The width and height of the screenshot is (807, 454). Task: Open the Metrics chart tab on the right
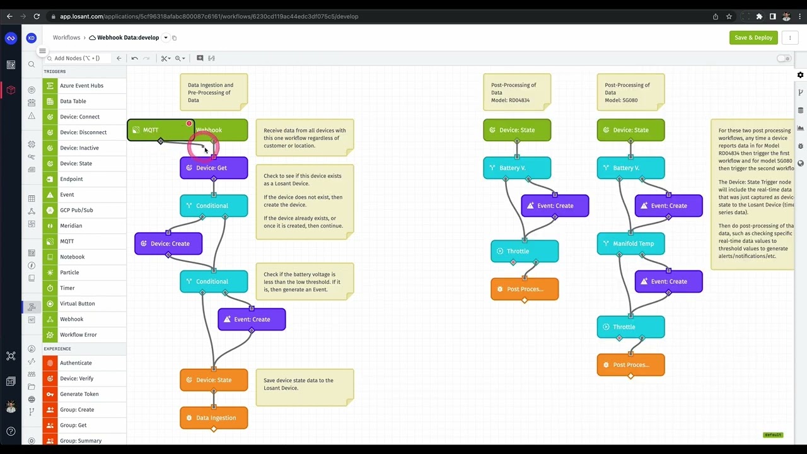point(801,128)
